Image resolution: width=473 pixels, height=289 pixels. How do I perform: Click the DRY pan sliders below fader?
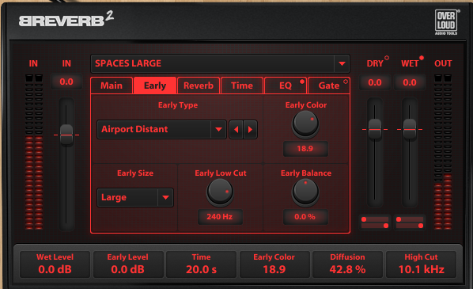click(375, 222)
